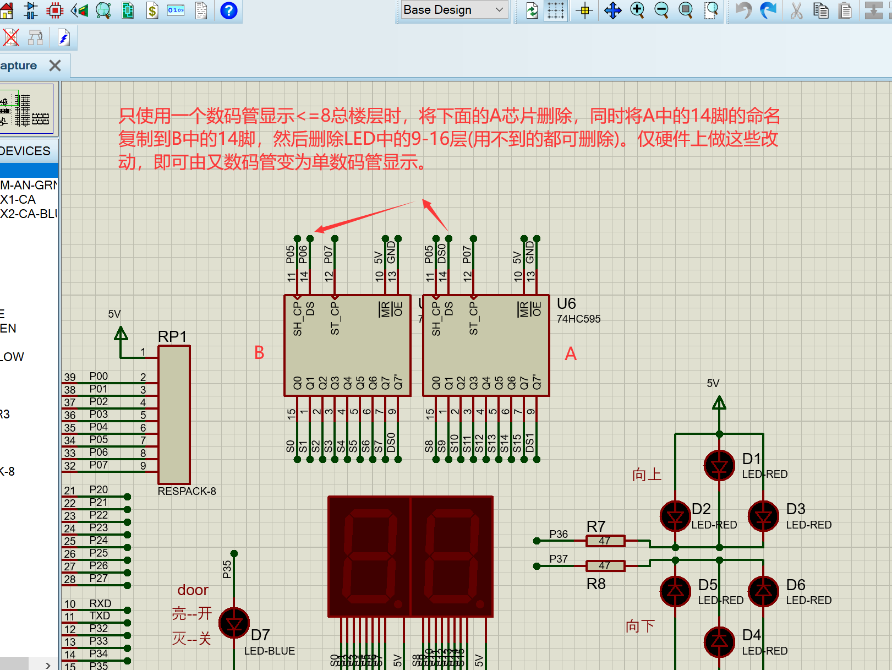Select LED D4
The image size is (892, 670).
(x=719, y=642)
